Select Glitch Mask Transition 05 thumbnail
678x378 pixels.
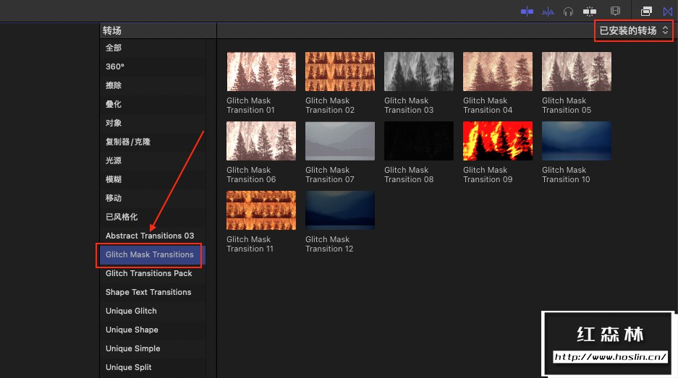point(577,72)
